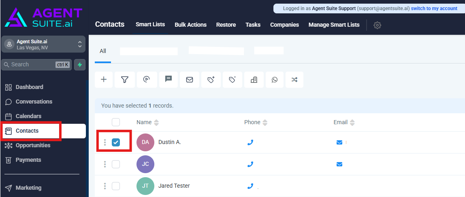Sort by Email column arrows
Screen dimensions: 465x197
pyautogui.click(x=352, y=122)
